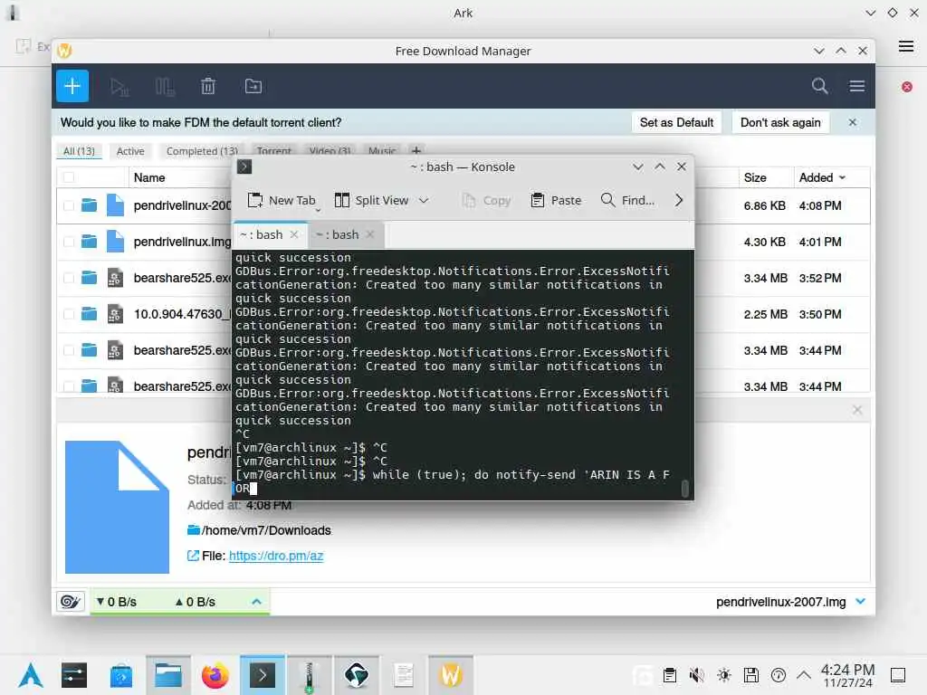Image resolution: width=927 pixels, height=695 pixels.
Task: Add a new download with the plus button
Action: (72, 86)
